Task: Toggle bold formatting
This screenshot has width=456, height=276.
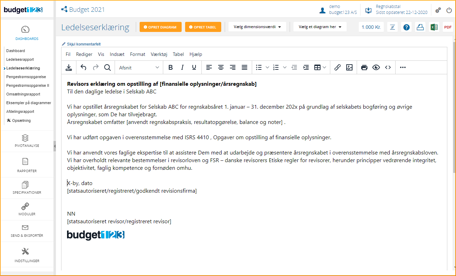Action: (171, 68)
